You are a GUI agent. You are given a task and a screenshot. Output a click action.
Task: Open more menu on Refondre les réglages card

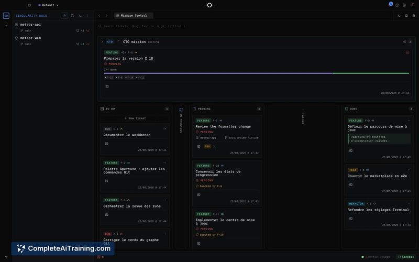pyautogui.click(x=409, y=204)
